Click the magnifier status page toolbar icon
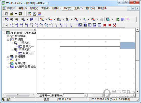The width and height of the screenshot is (141, 103). [108, 19]
